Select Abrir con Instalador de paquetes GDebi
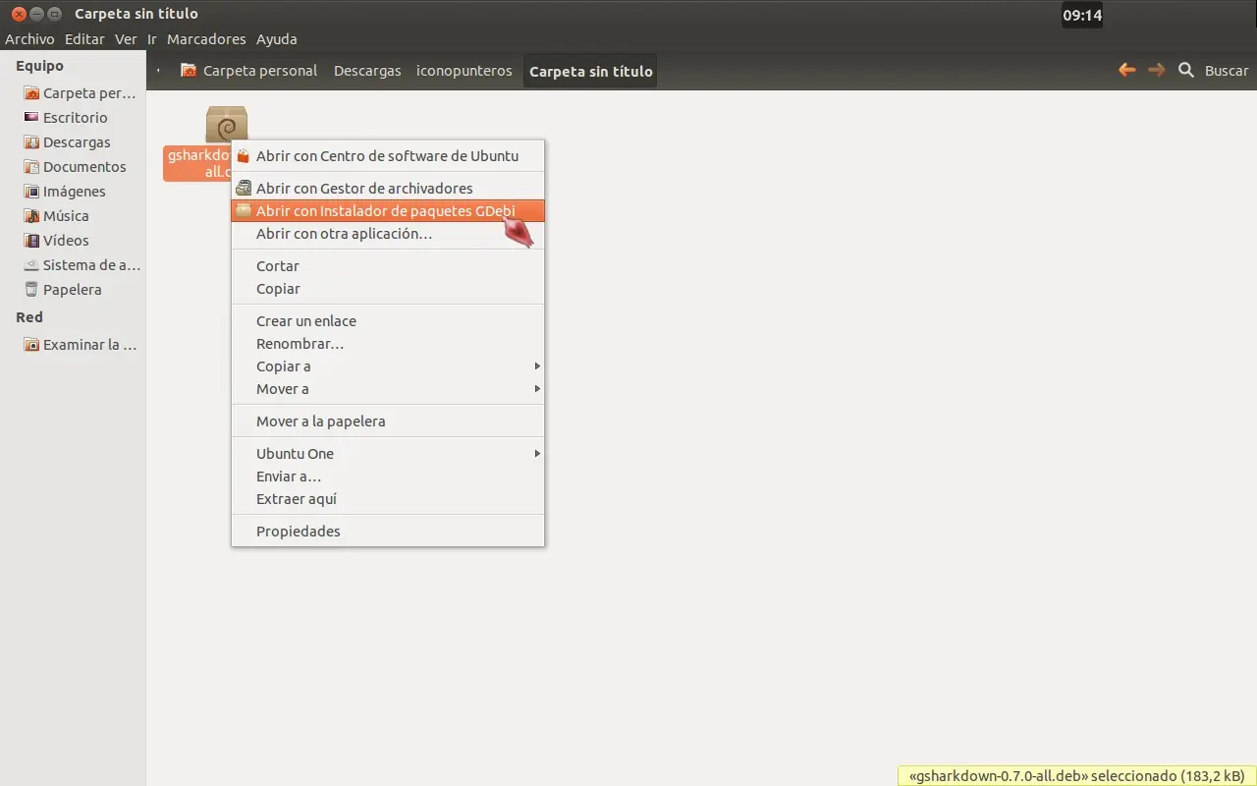This screenshot has width=1257, height=786. point(388,211)
